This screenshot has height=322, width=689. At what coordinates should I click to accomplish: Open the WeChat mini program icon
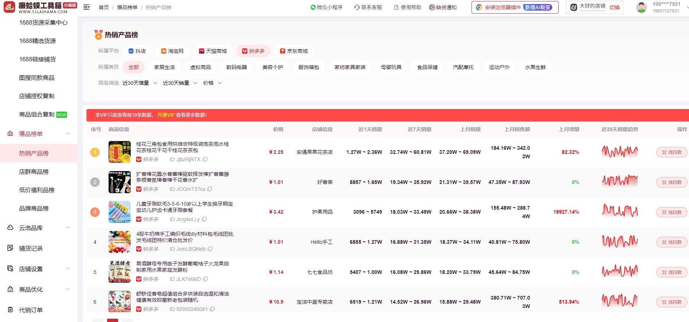pos(313,7)
